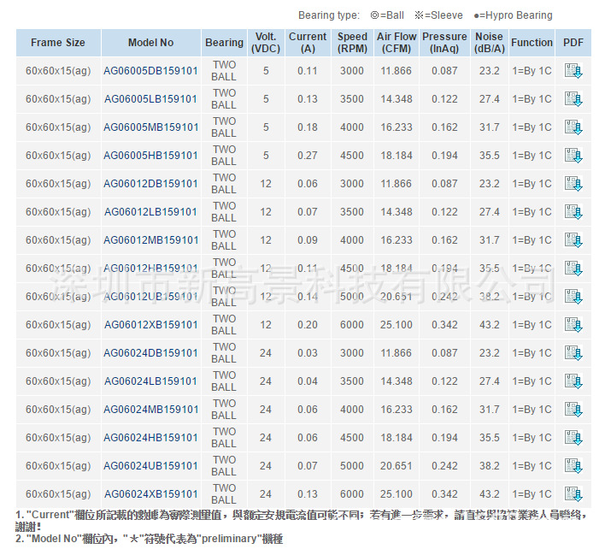Select current 0.04 in AG06024LB159101 row
Viewport: 605px width, 555px height.
[x=308, y=381]
